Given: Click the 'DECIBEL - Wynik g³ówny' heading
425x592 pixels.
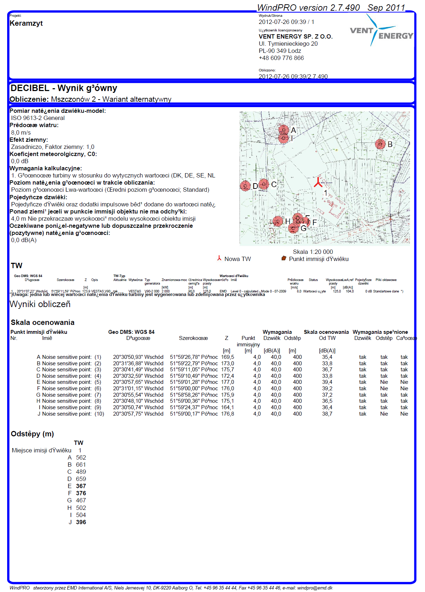Looking at the screenshot, I should pos(64,88).
